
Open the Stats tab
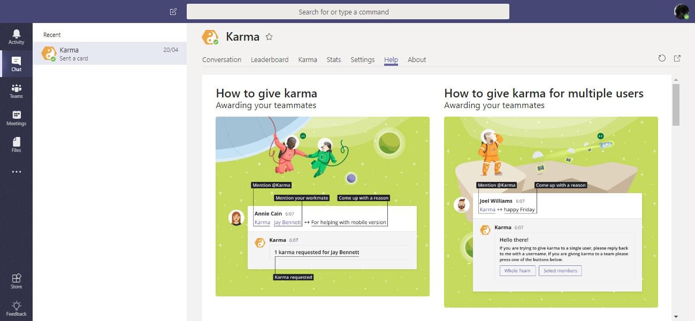(x=333, y=59)
